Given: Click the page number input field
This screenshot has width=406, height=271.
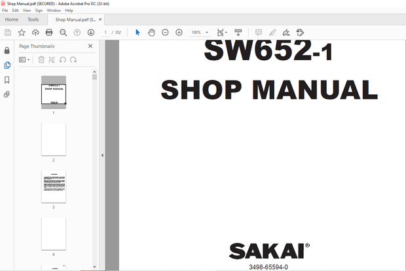Looking at the screenshot, I should click(x=105, y=32).
